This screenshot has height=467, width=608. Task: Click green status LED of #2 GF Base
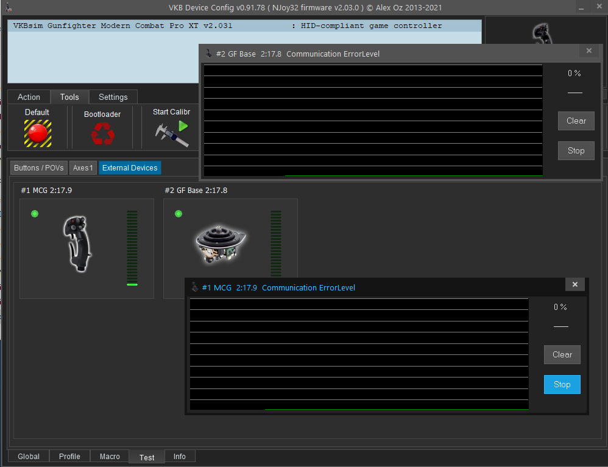click(179, 214)
